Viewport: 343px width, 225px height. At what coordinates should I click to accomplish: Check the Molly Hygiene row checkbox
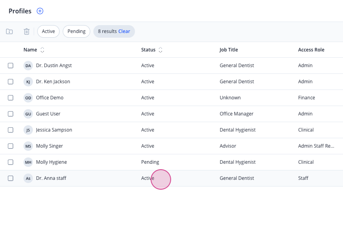11,162
